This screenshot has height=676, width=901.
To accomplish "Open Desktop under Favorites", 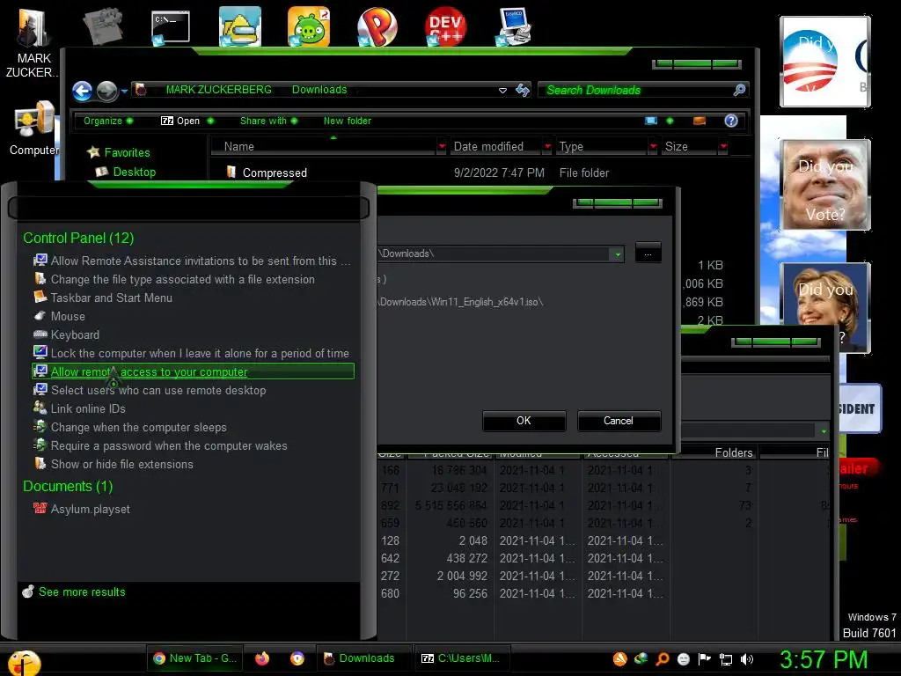I will (134, 172).
